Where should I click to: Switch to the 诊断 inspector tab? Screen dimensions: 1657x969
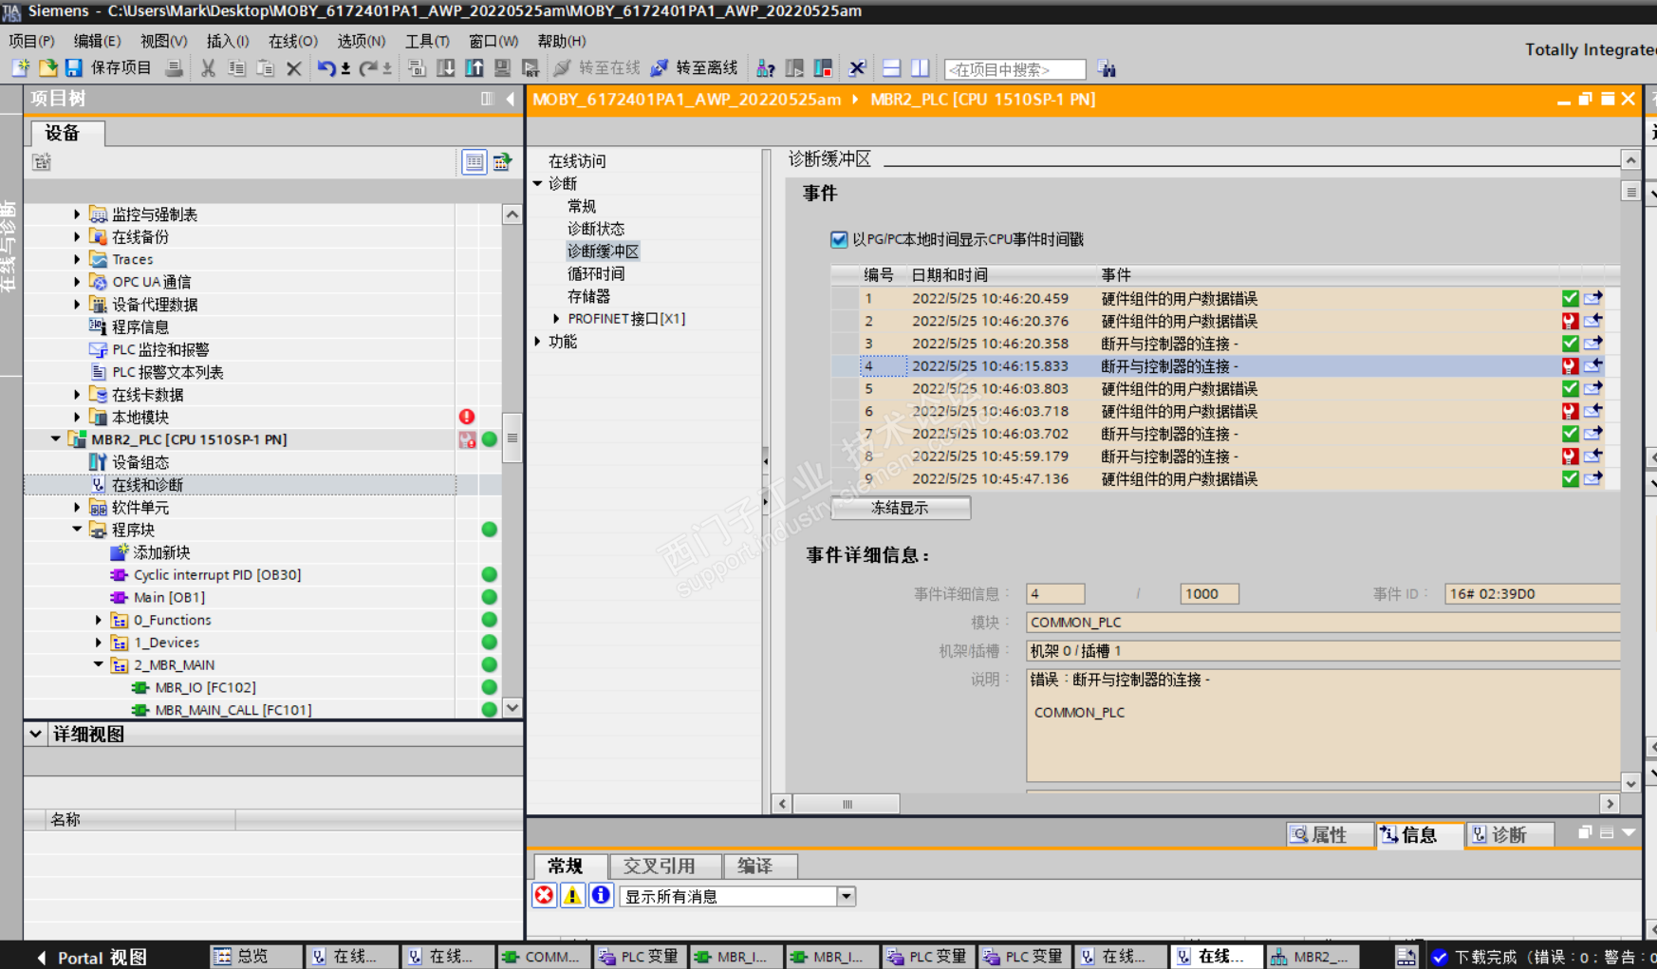[x=1509, y=834]
